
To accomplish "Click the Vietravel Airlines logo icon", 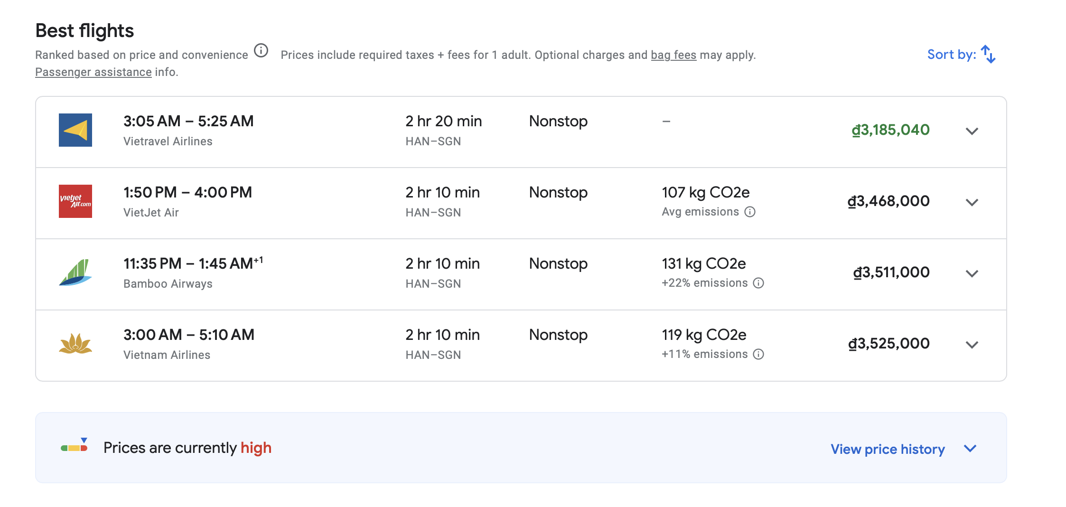I will 75,130.
